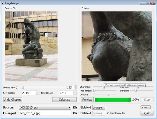This screenshot has width=157, height=119.
Task: Click the Preview button
Action: (87, 100)
